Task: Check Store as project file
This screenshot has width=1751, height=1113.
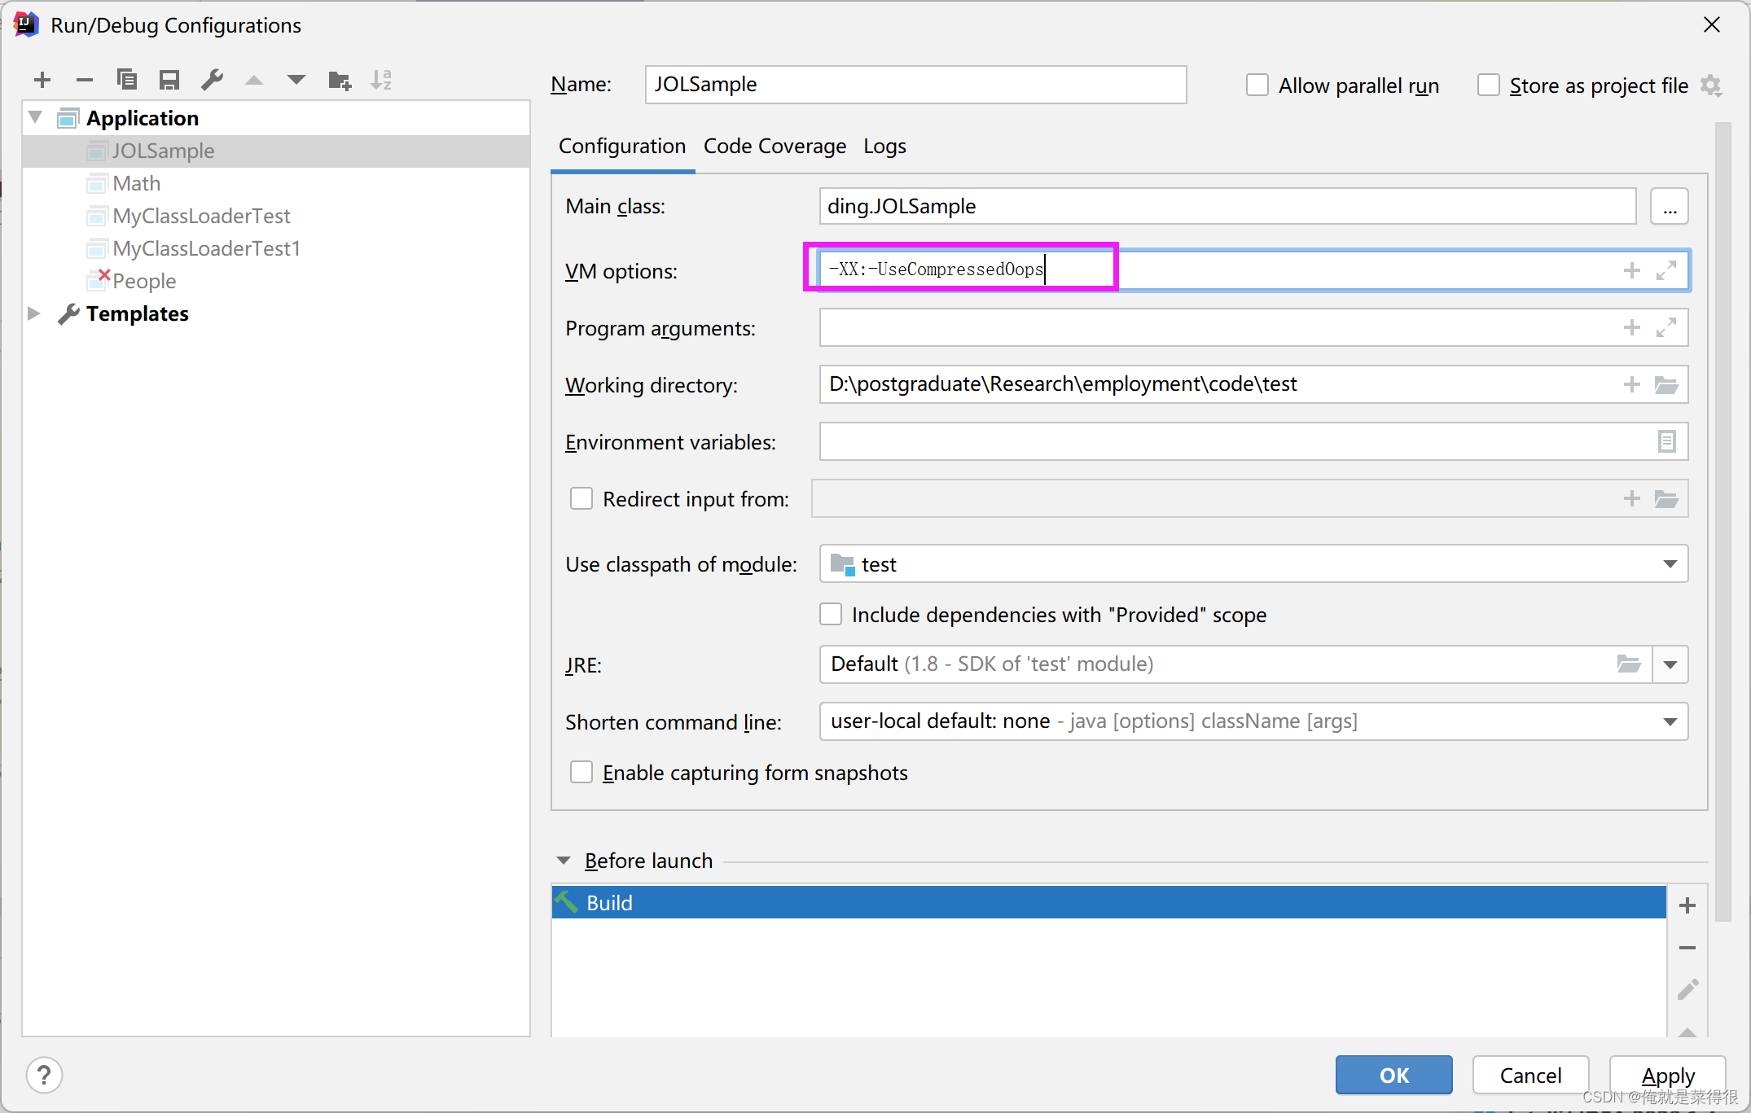Action: pos(1489,85)
